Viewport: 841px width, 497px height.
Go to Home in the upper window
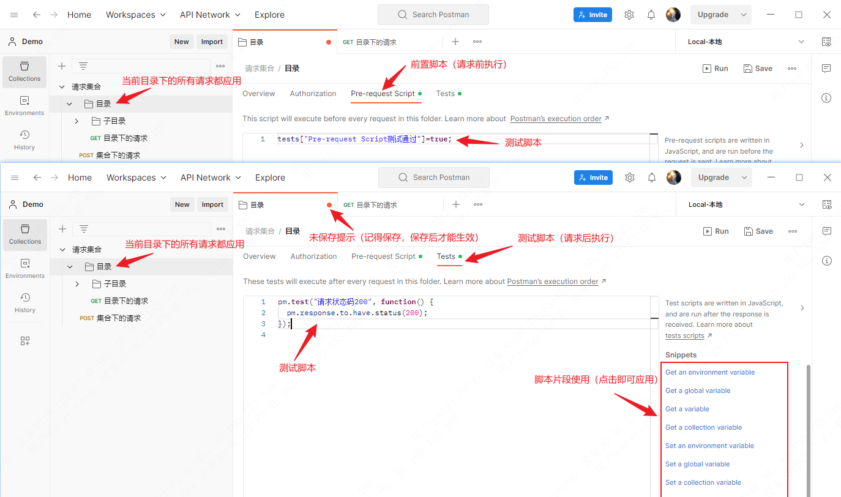[79, 15]
